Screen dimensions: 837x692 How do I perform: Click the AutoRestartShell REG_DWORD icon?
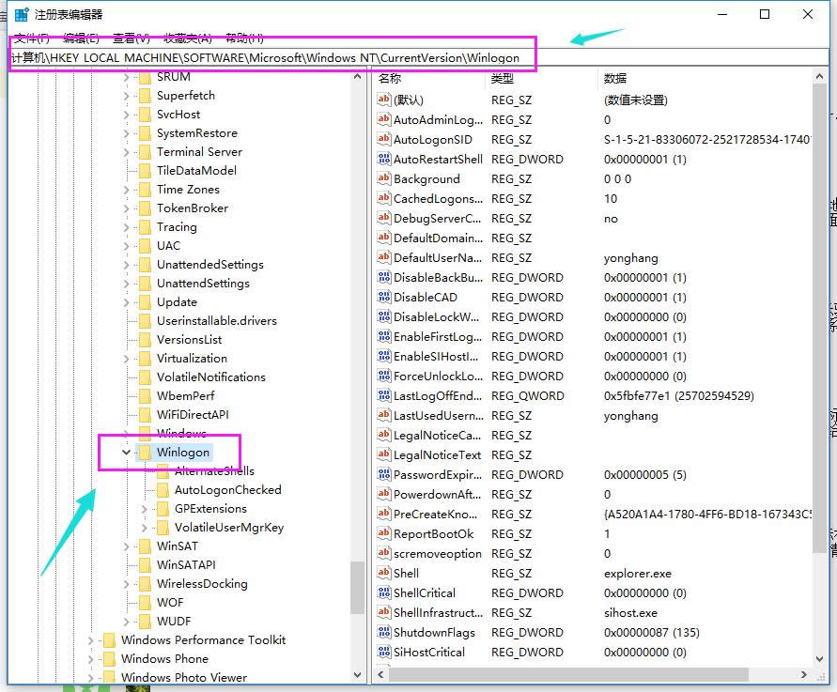(x=383, y=159)
